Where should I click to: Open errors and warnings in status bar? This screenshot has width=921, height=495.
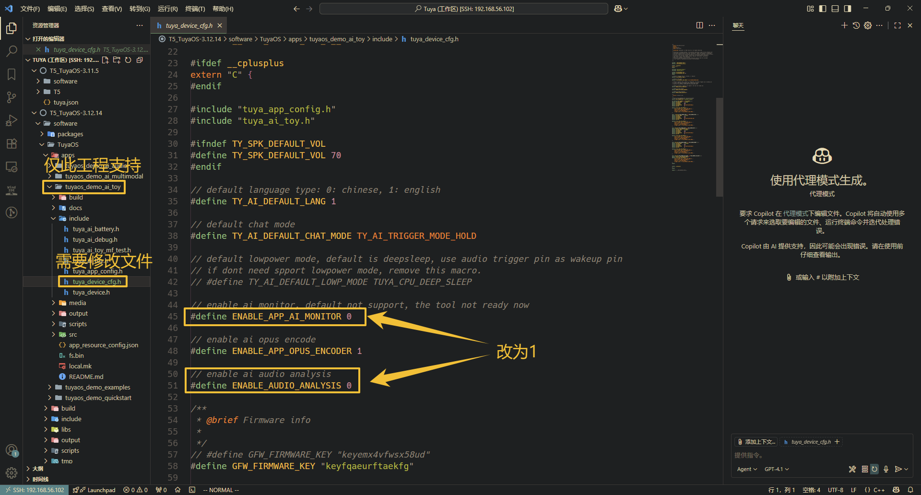(x=135, y=490)
